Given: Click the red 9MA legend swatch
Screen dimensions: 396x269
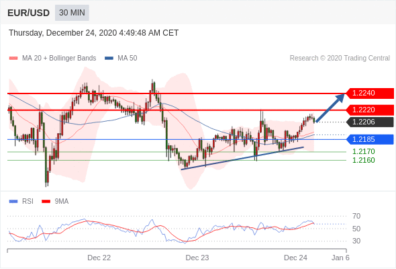Looking at the screenshot, I should [x=46, y=202].
